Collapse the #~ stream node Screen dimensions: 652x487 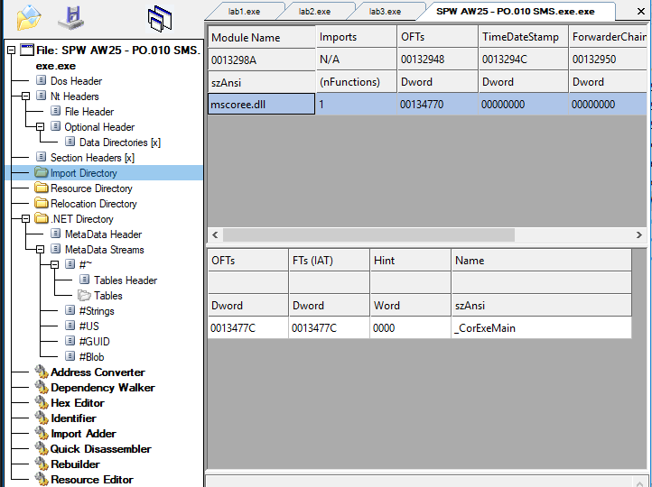[x=54, y=264]
